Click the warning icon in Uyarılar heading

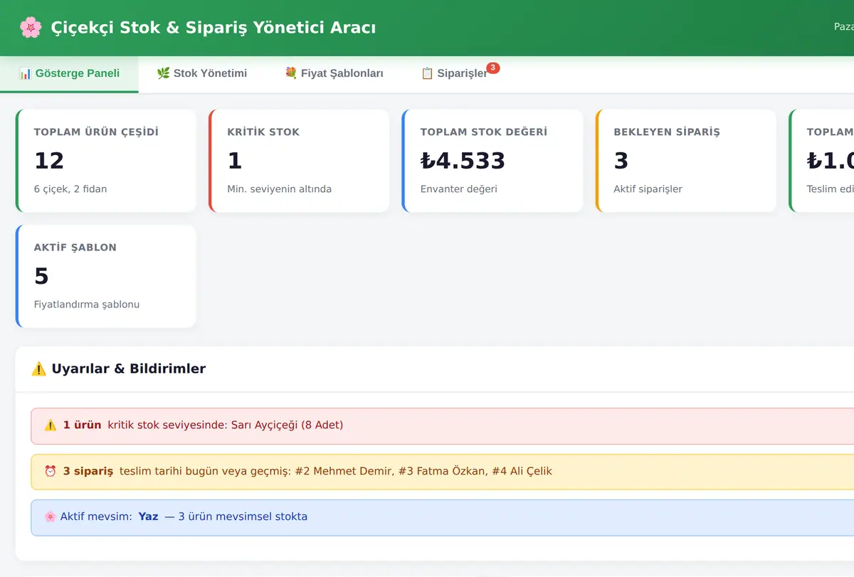click(39, 369)
